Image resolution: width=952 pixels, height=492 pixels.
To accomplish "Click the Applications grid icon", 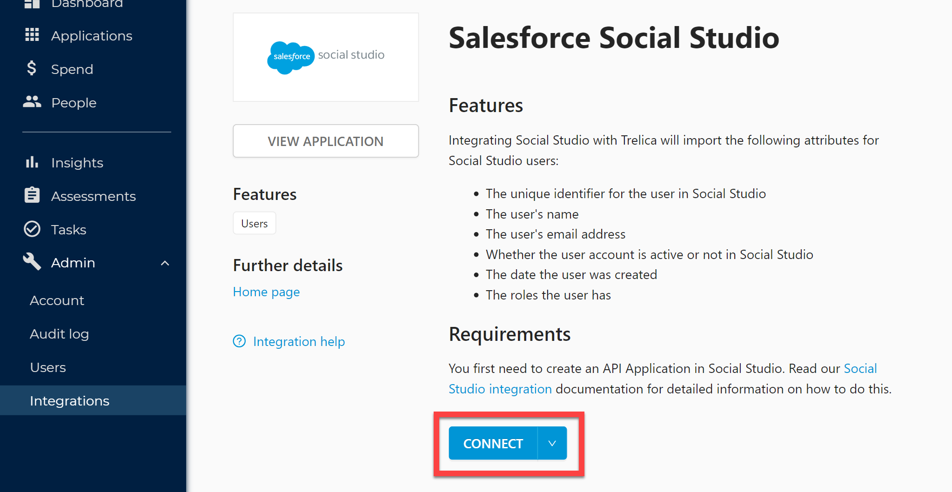I will tap(32, 35).
